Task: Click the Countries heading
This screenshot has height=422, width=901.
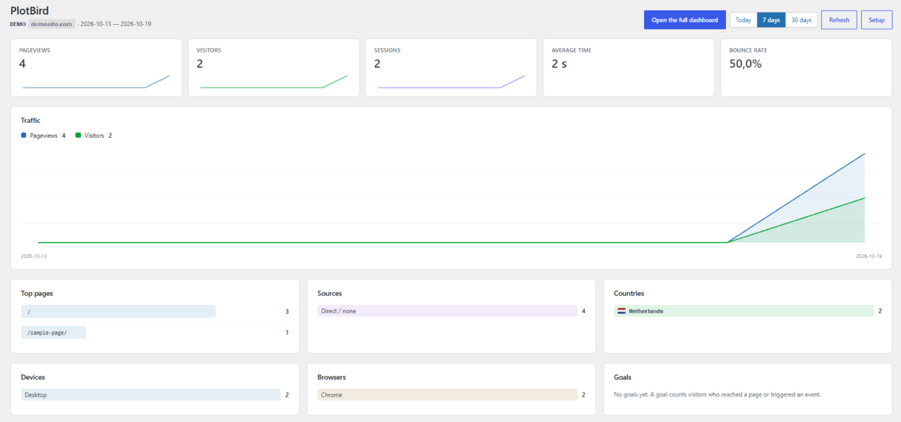Action: pyautogui.click(x=629, y=294)
